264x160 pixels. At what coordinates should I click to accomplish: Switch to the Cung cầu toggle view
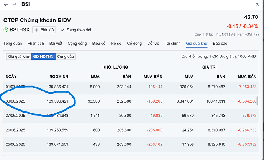pyautogui.click(x=65, y=56)
